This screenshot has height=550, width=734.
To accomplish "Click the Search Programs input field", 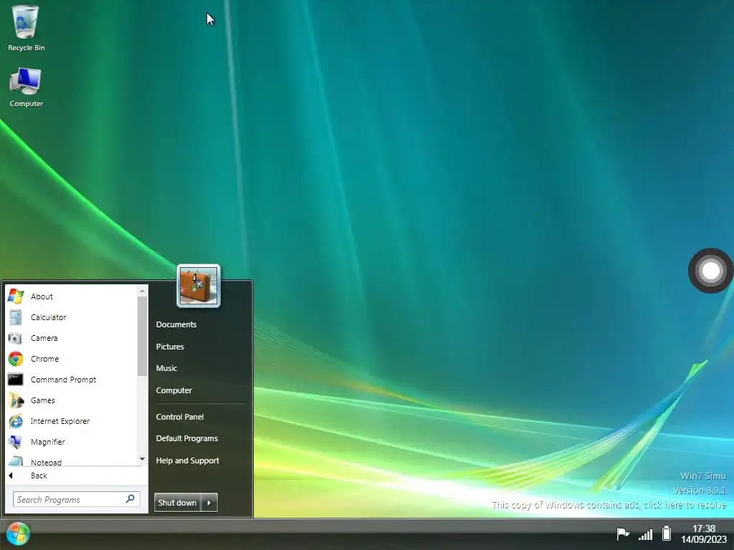I will (76, 499).
